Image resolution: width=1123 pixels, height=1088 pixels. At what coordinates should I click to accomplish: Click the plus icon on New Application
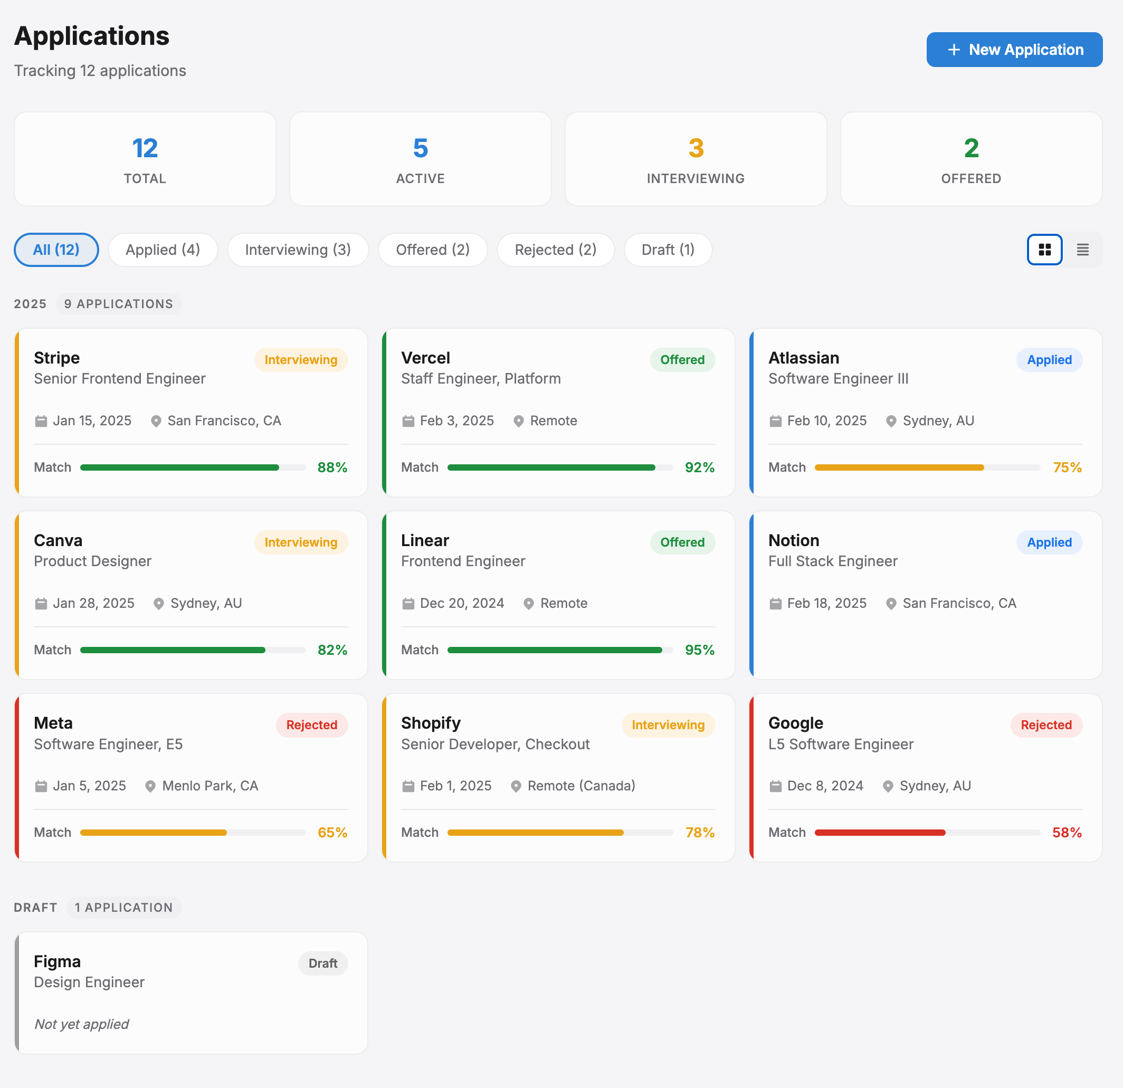coord(954,50)
